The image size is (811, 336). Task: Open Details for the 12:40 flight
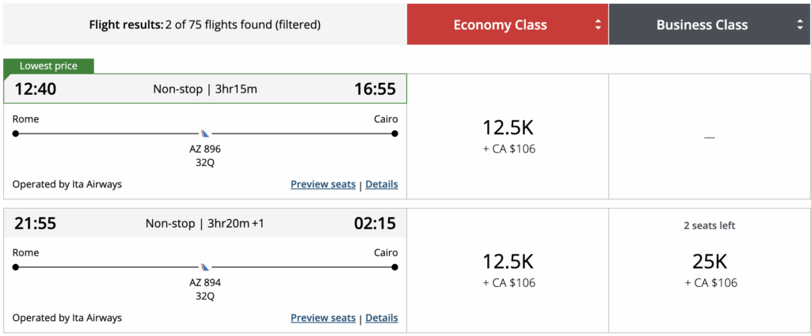pyautogui.click(x=382, y=184)
